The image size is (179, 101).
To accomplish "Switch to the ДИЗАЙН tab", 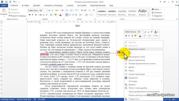I will click(37, 6).
